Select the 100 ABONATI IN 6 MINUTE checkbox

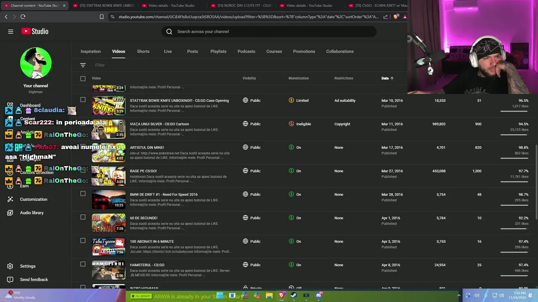83,241
